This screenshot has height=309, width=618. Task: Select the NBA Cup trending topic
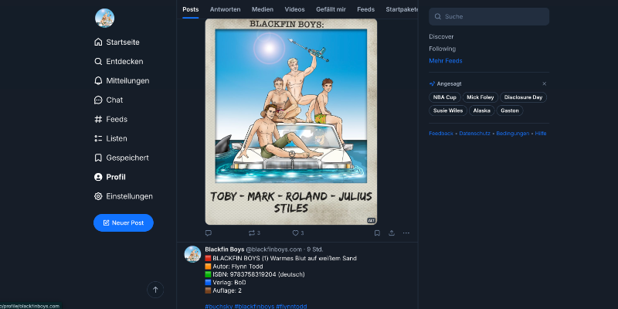(x=444, y=97)
